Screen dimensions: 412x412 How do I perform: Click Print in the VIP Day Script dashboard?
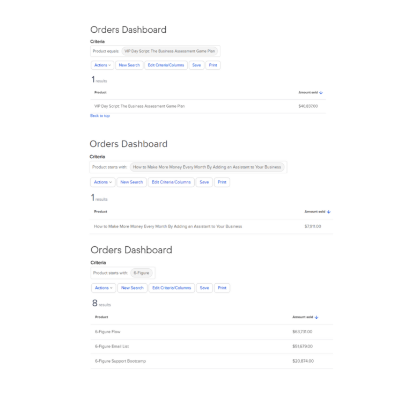[x=213, y=65]
